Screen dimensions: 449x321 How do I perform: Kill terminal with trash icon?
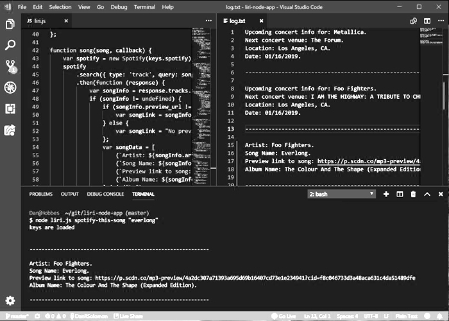(413, 194)
